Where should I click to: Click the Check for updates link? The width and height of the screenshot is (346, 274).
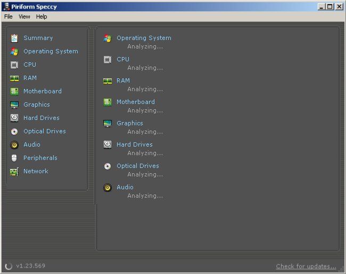(306, 267)
